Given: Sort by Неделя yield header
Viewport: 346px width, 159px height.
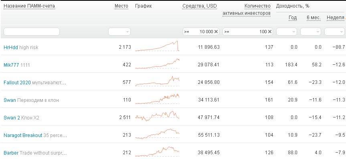Looking at the screenshot, I should click(335, 18).
